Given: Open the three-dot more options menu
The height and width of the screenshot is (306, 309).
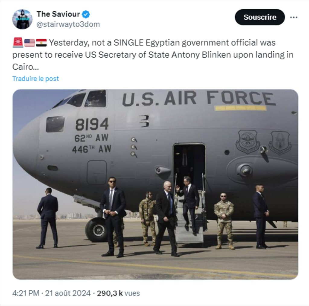Looking at the screenshot, I should click(x=294, y=17).
